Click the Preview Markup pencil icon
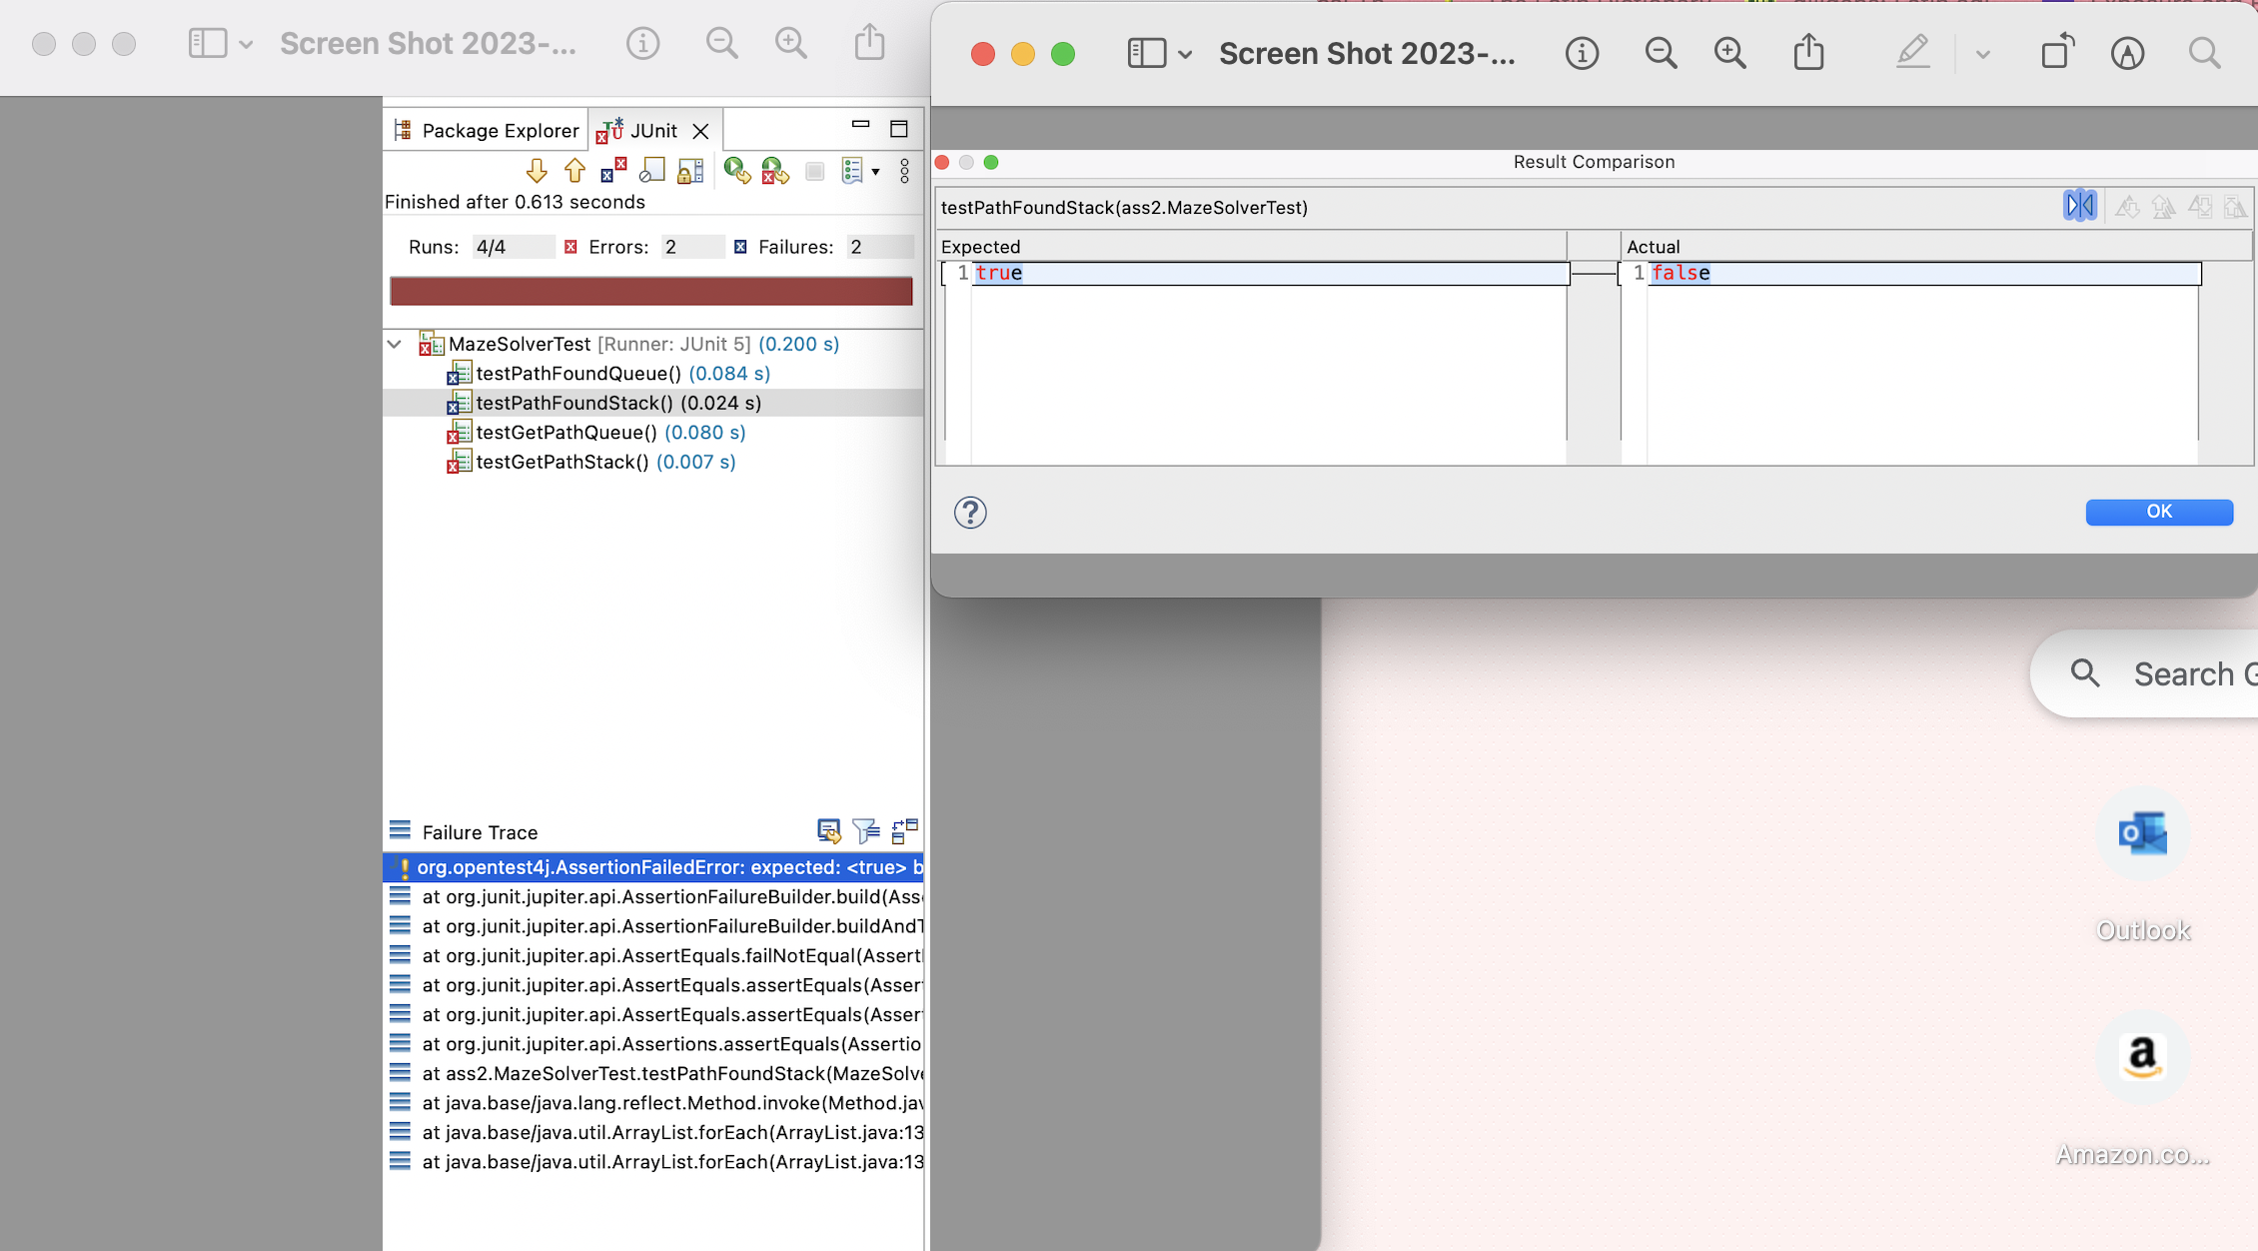This screenshot has height=1251, width=2258. 1912,53
